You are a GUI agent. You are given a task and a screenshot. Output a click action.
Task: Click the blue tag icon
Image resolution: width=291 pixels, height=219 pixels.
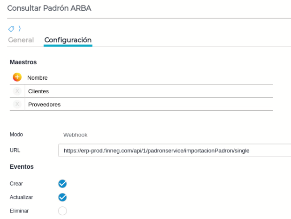[12, 29]
